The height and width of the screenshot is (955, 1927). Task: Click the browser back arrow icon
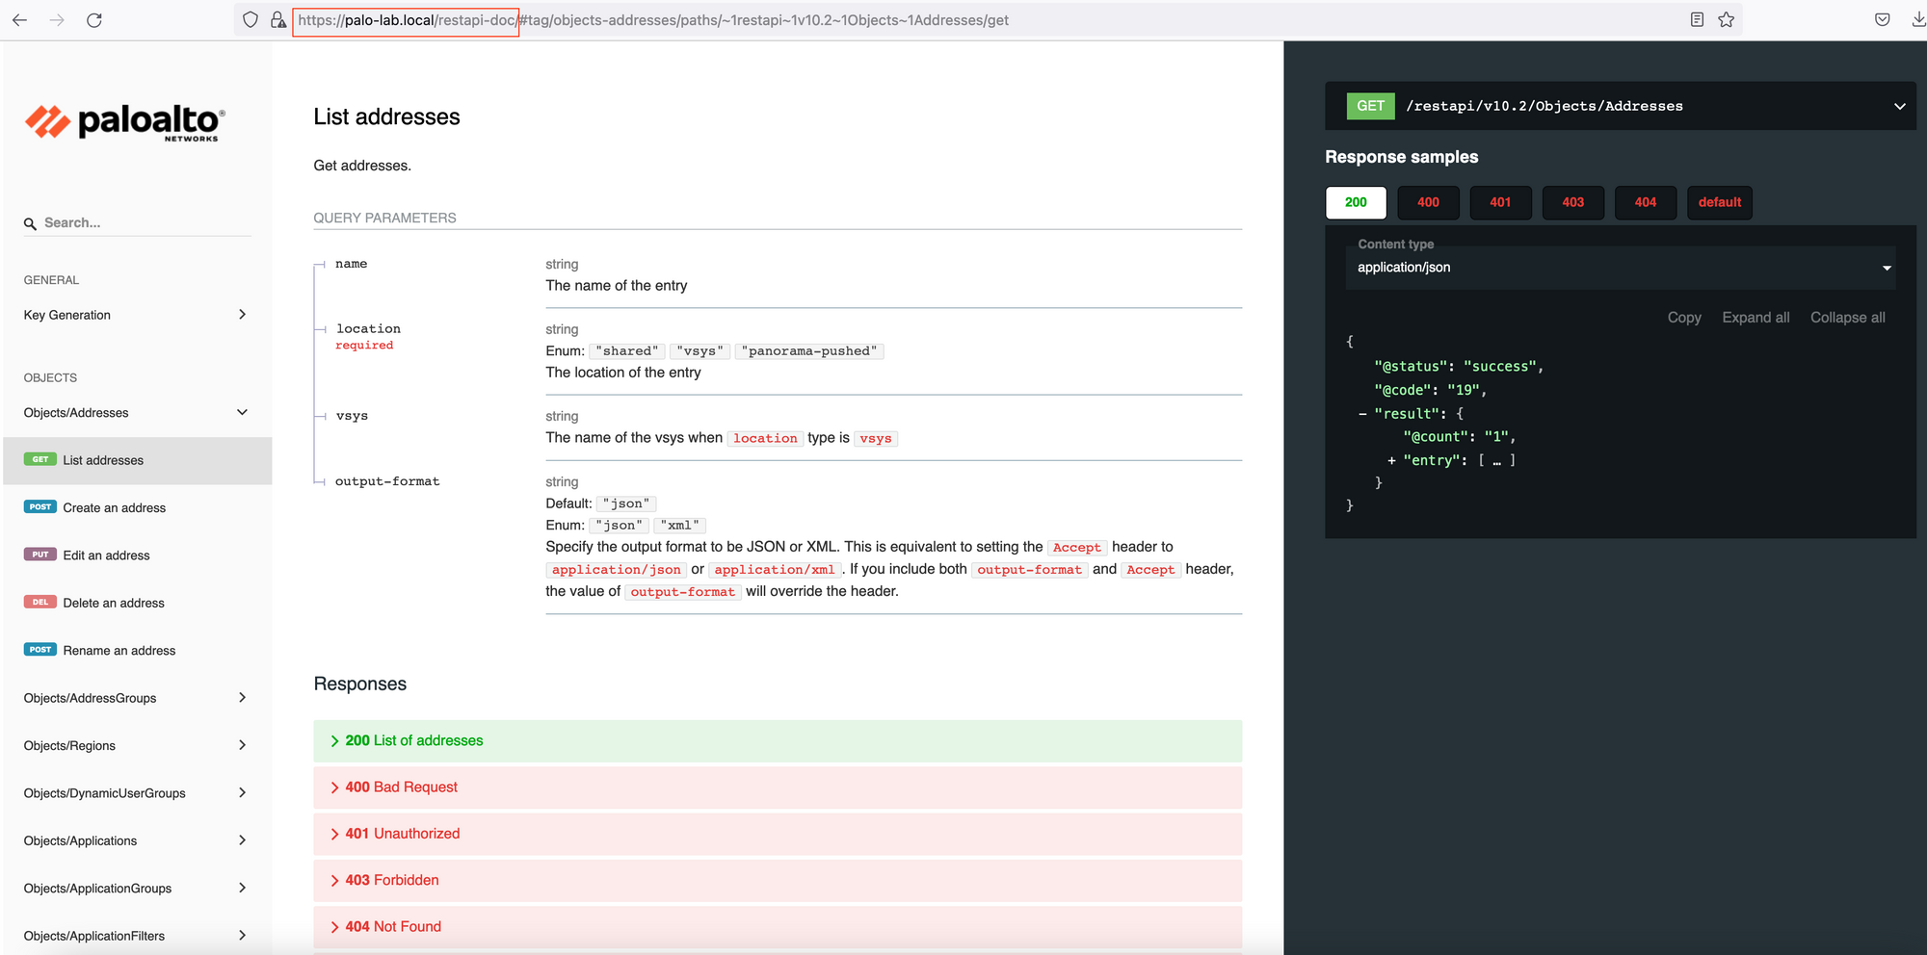coord(19,19)
